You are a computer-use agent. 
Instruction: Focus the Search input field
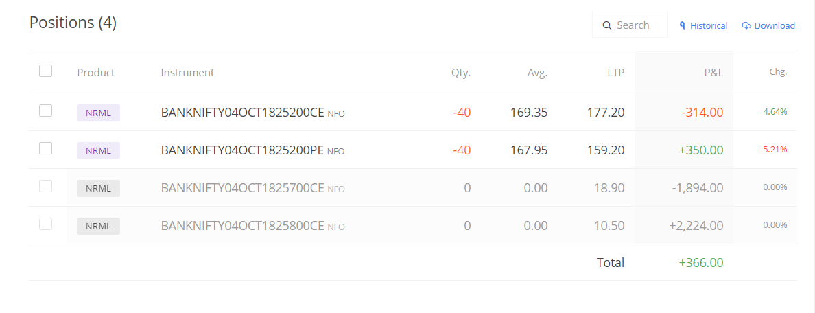[630, 25]
